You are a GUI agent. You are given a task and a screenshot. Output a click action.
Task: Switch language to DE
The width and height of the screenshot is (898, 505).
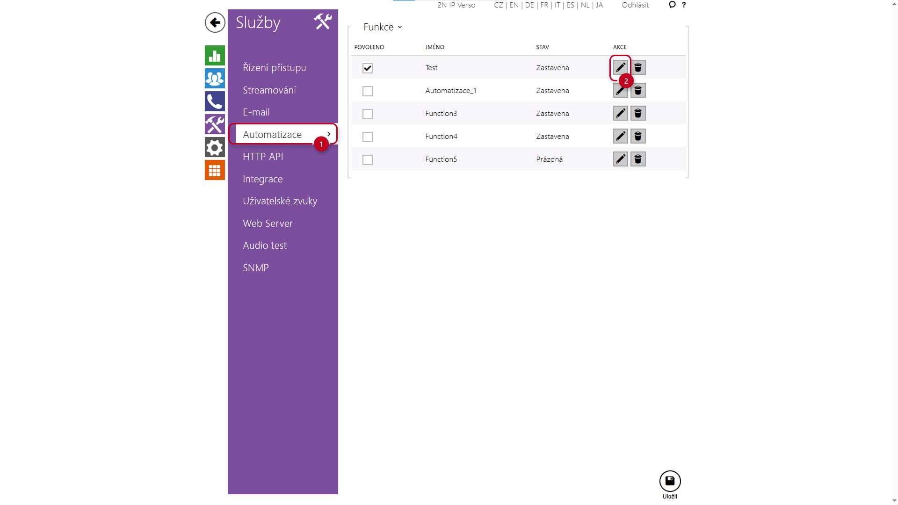[x=529, y=5]
